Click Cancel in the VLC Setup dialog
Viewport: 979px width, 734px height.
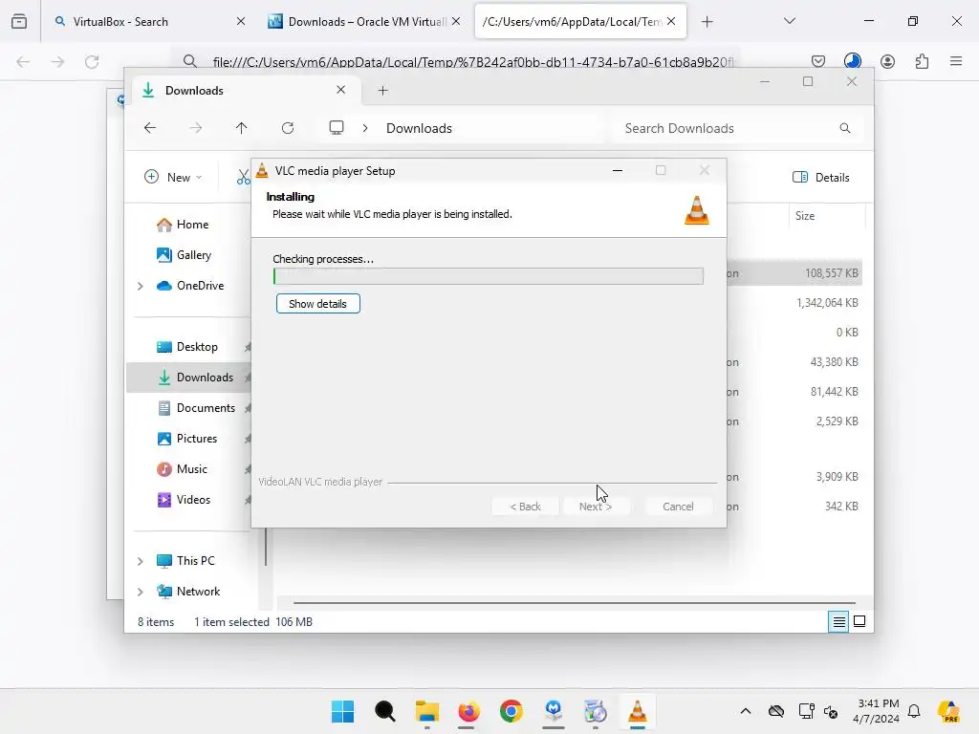(x=678, y=507)
